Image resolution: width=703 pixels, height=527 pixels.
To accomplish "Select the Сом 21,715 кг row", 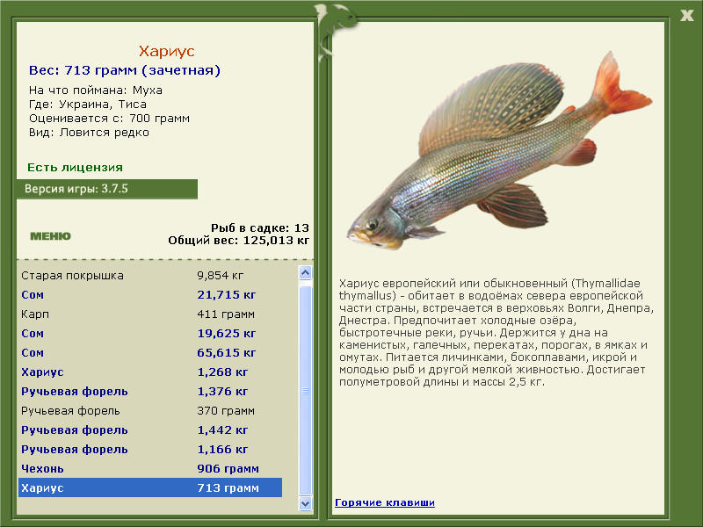I will point(150,294).
